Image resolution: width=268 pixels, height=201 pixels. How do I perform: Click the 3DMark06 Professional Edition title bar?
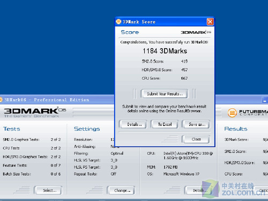[57, 100]
